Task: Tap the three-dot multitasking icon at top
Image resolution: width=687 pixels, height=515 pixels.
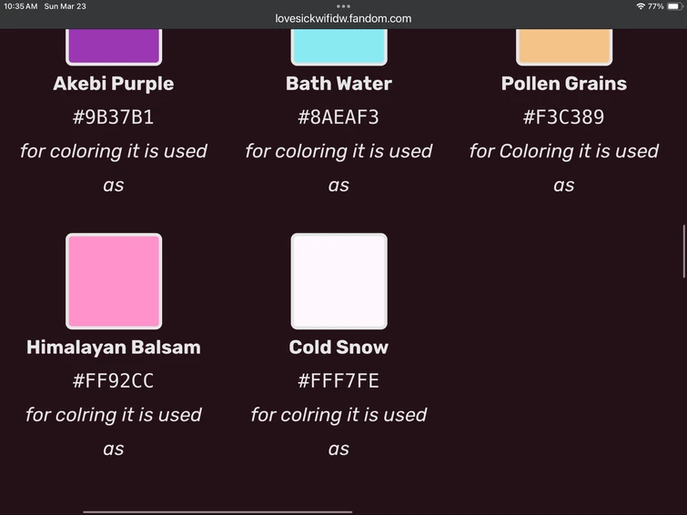Action: (343, 6)
